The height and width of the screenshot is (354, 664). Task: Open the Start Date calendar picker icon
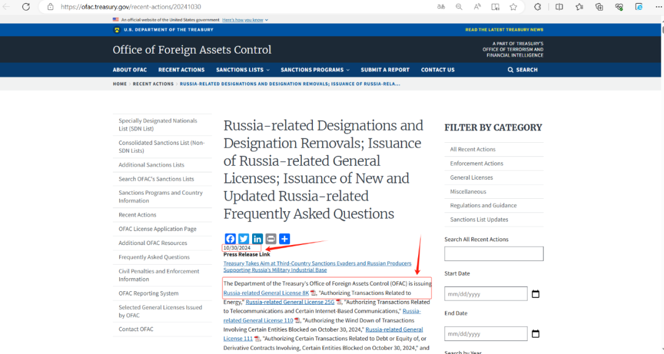[535, 294]
